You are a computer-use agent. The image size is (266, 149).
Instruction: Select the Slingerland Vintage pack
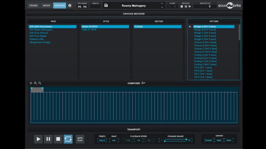coord(53,42)
